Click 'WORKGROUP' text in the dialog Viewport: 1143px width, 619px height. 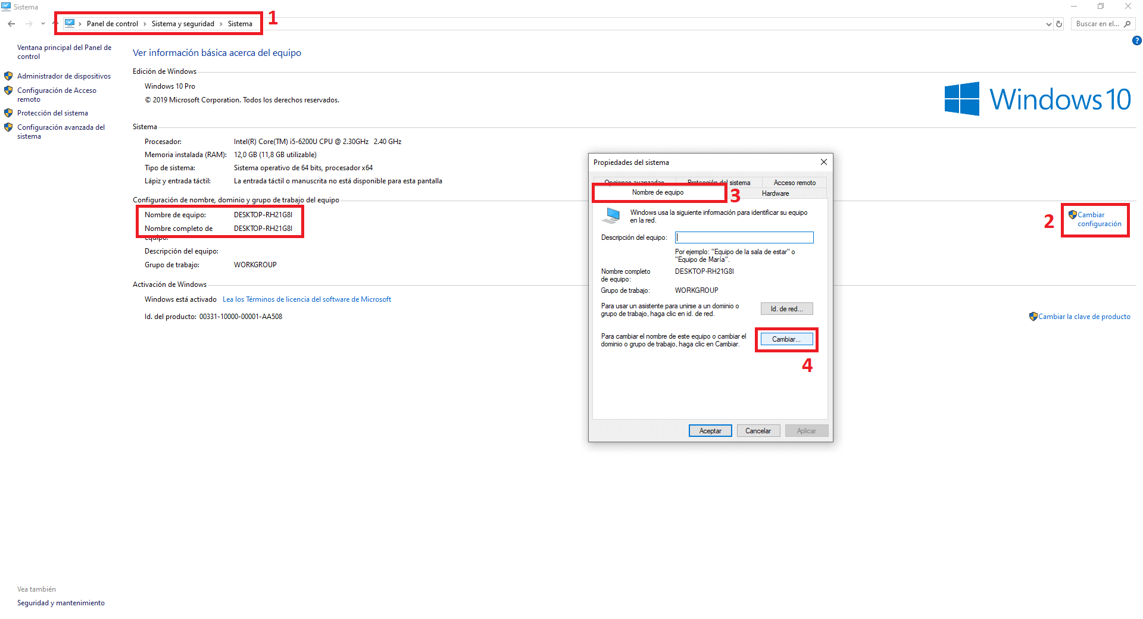697,290
